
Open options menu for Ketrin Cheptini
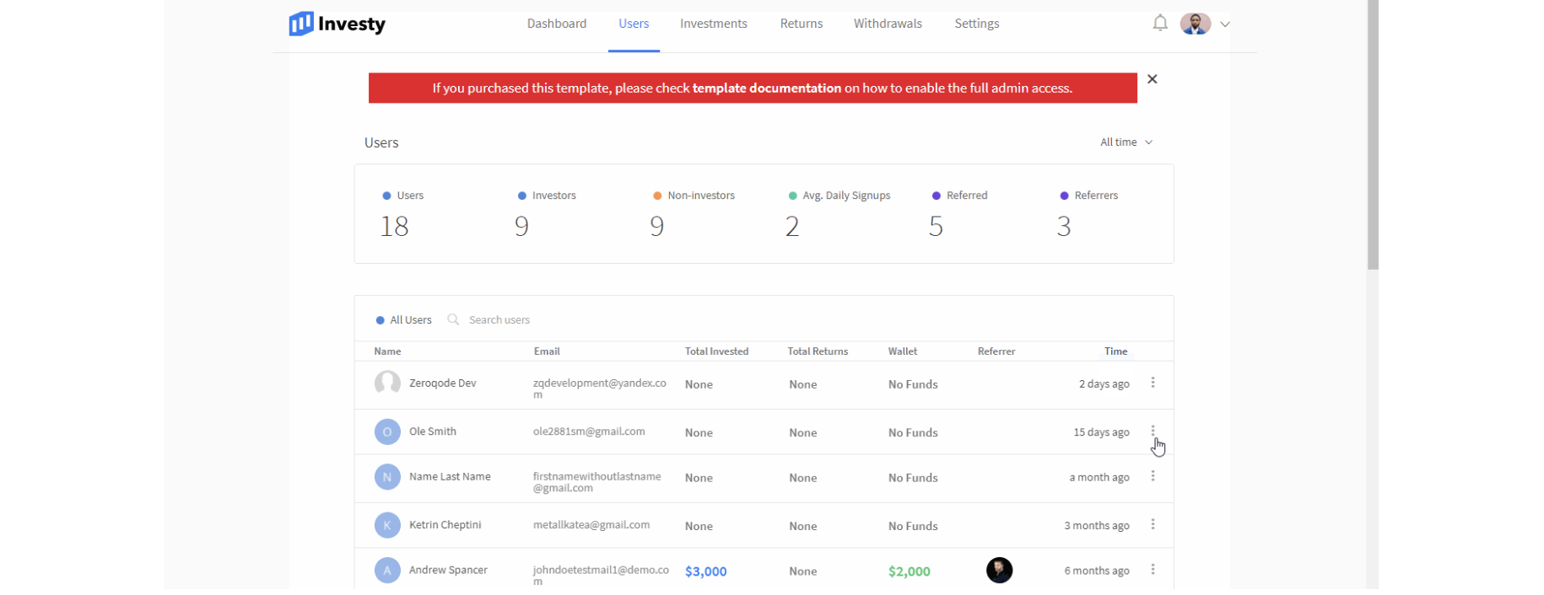click(1153, 525)
